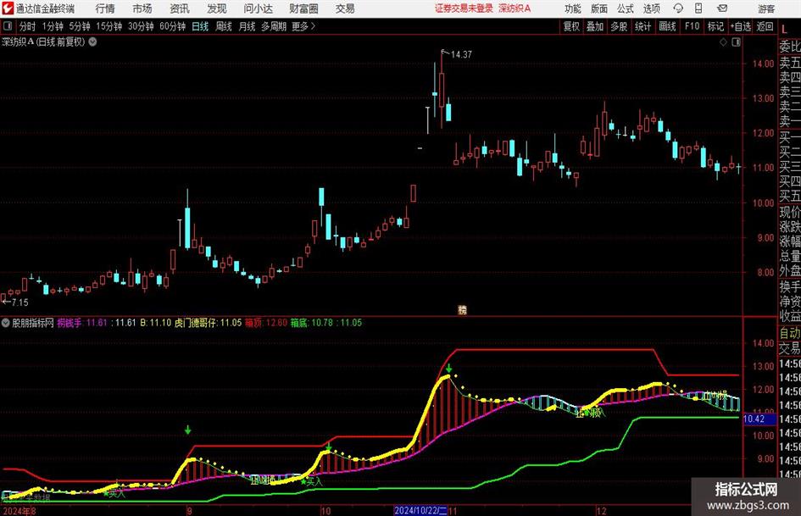Open the 资讯 menu

click(180, 8)
